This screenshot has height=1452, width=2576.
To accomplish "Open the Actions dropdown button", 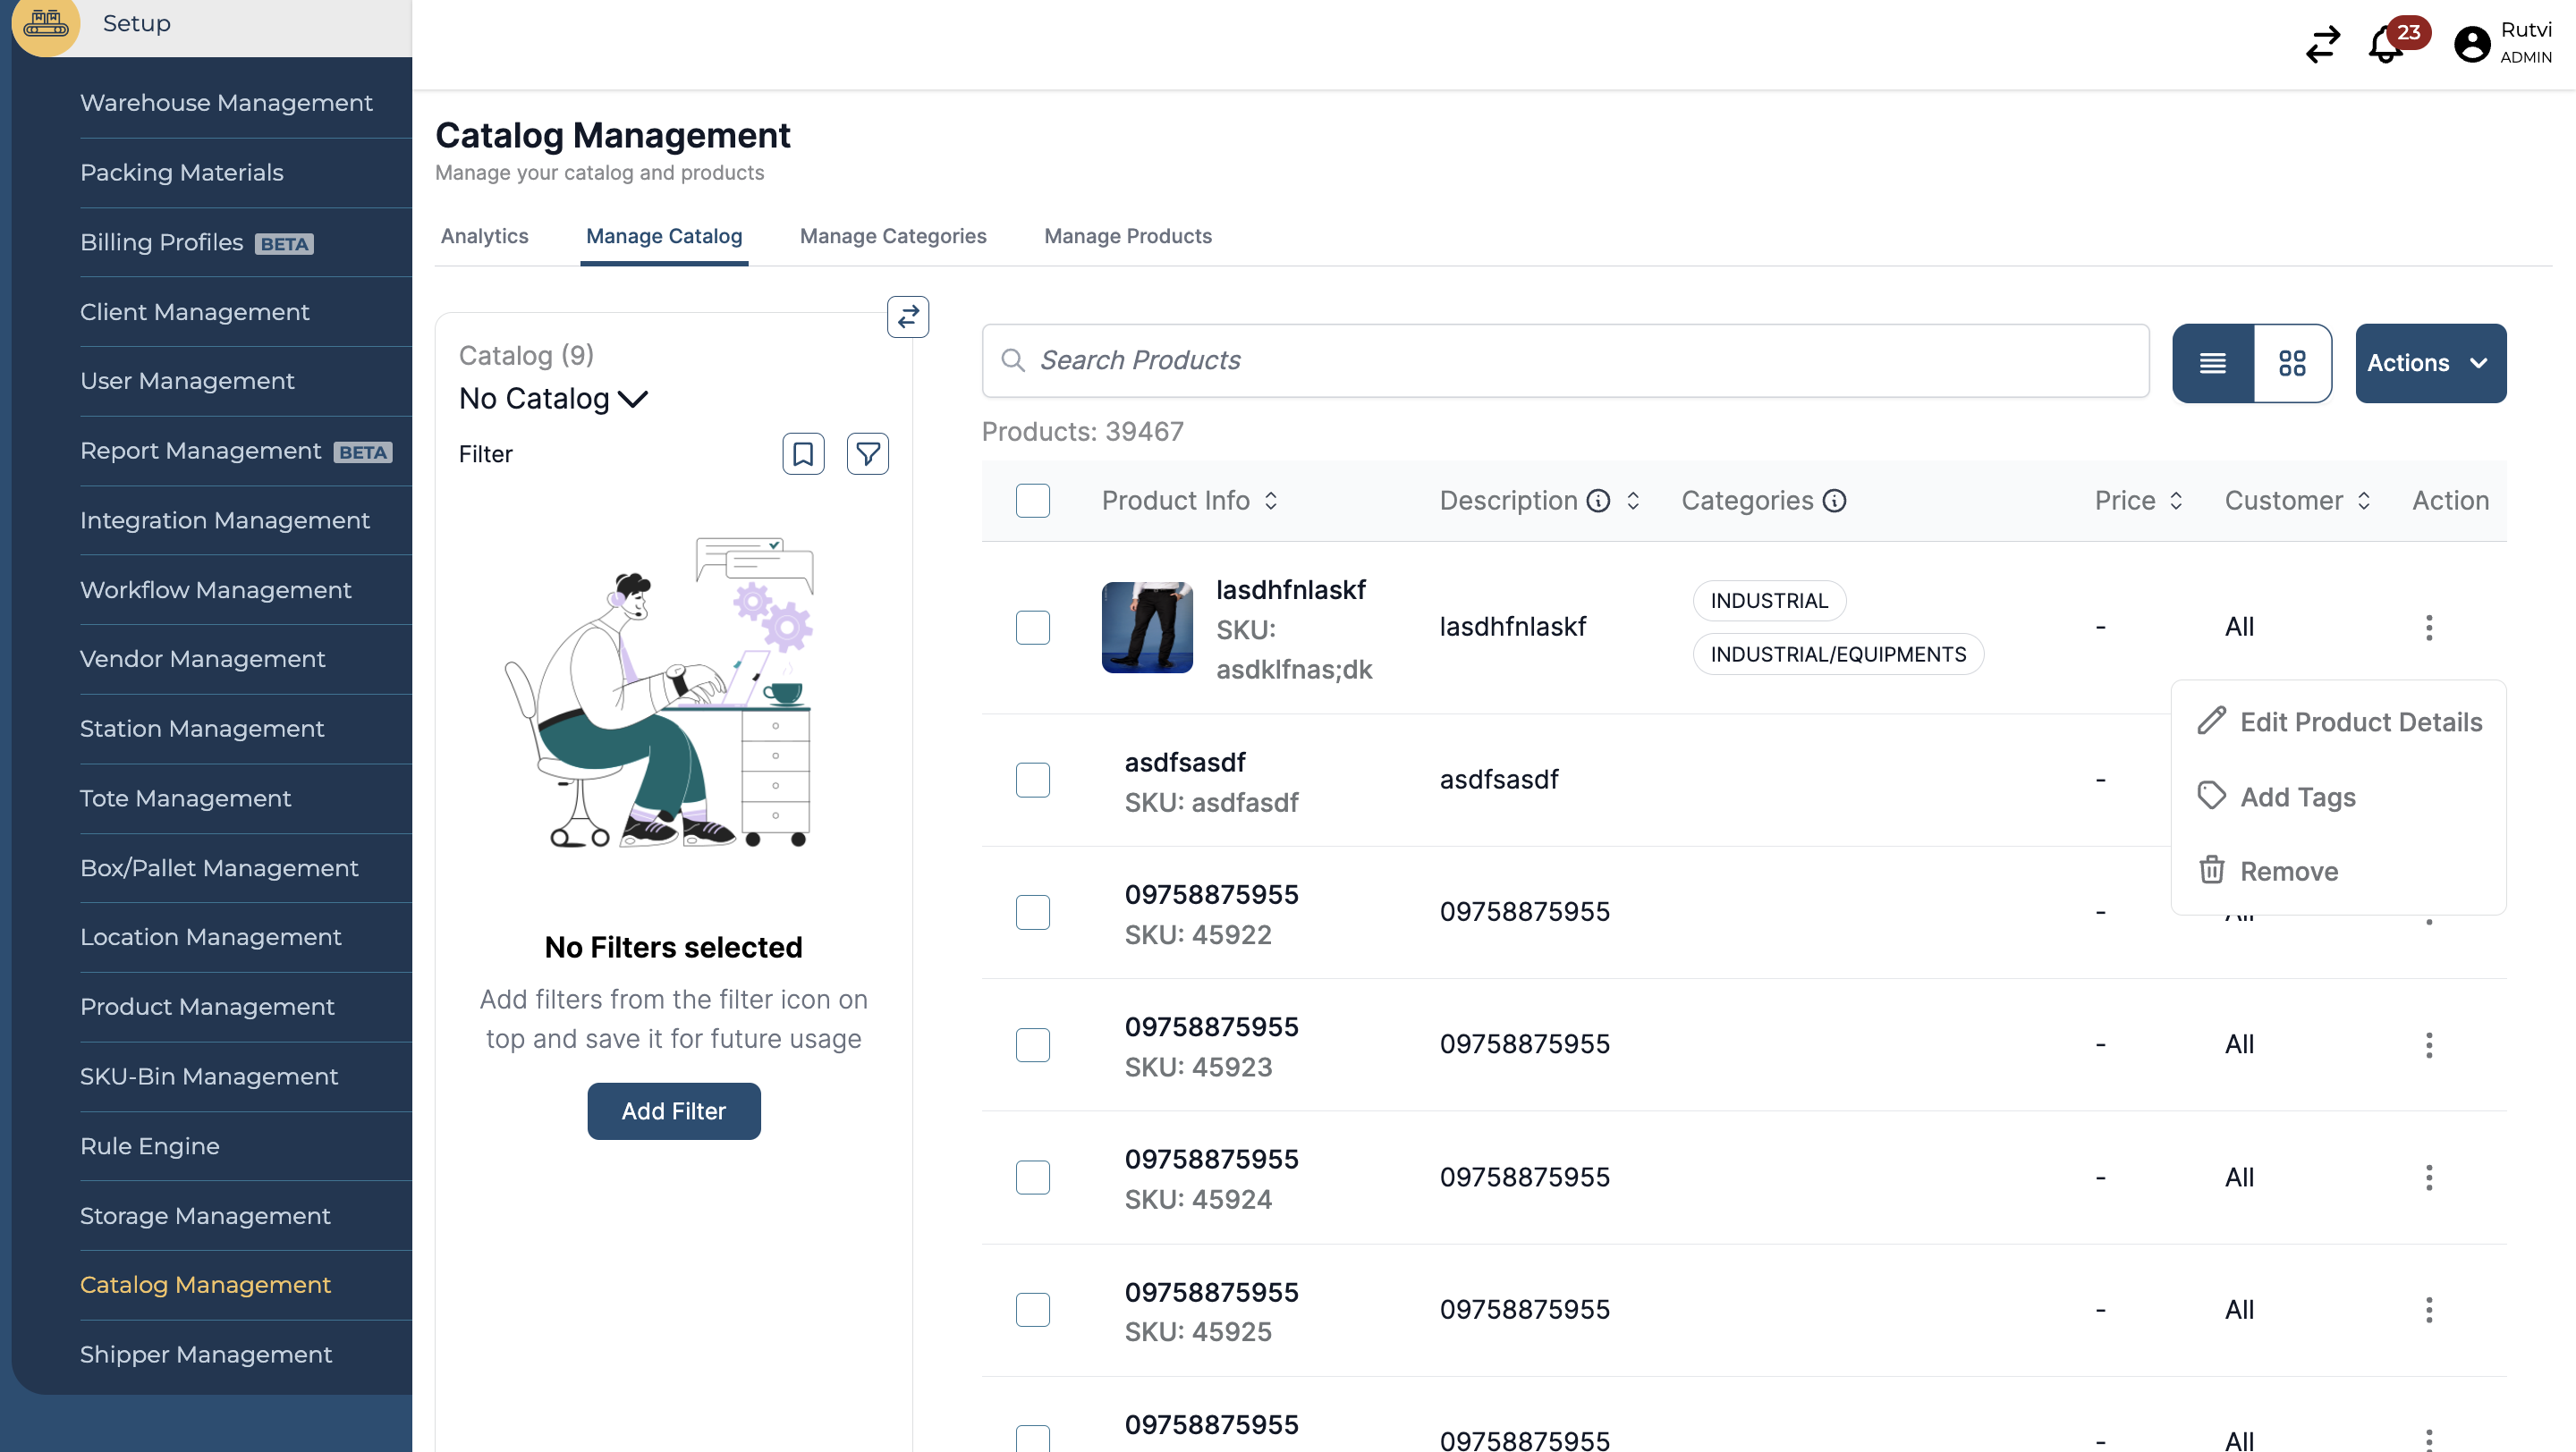I will pos(2429,363).
